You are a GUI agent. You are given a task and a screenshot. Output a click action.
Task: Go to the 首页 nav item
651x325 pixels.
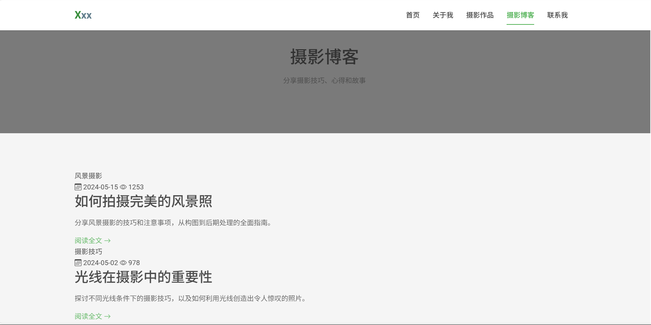pyautogui.click(x=413, y=15)
